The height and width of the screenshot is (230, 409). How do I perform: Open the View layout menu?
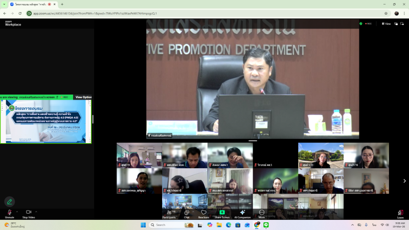click(x=385, y=24)
